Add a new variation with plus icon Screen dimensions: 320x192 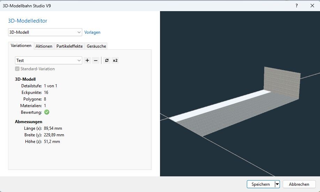point(87,61)
